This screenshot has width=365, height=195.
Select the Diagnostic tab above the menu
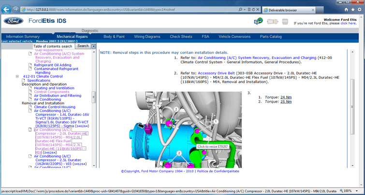[x=90, y=30]
